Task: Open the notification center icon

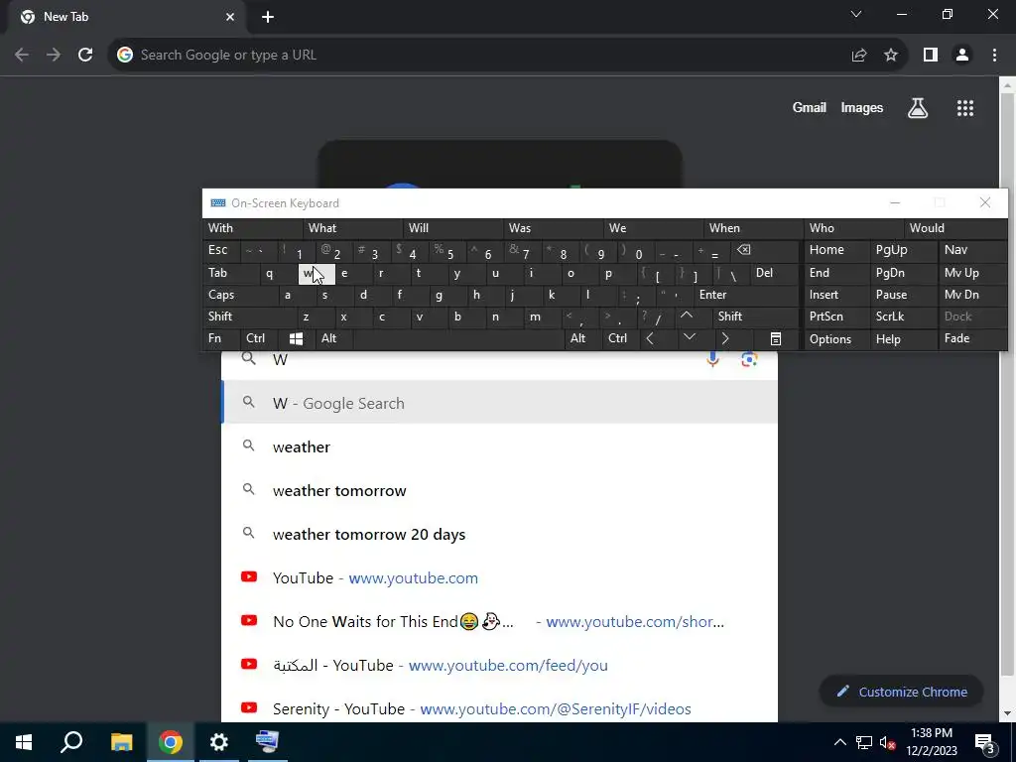Action: 985,742
